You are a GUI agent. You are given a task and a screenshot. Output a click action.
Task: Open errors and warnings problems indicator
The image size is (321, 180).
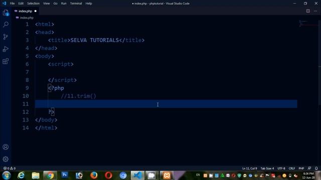[10, 168]
